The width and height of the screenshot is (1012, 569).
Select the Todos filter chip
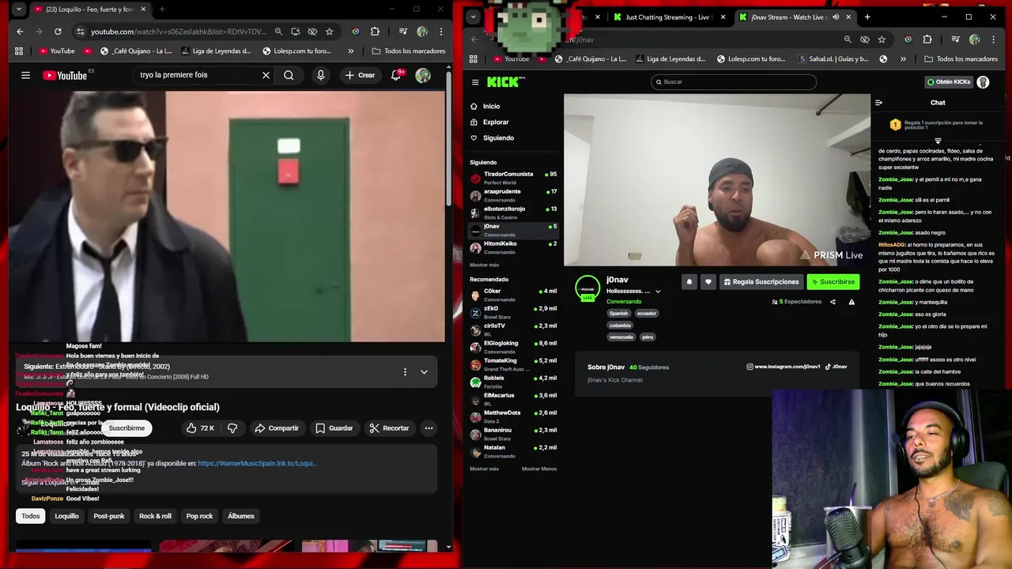pos(30,516)
